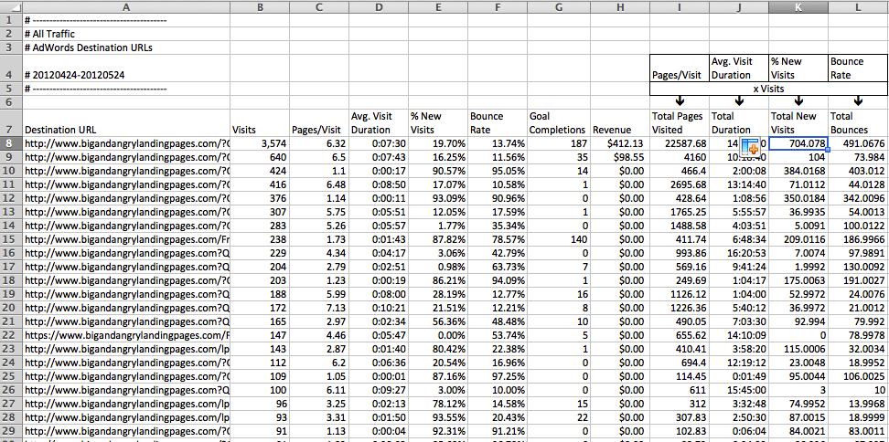Viewport: 889px width, 442px height.
Task: Select column E header
Action: [438, 6]
